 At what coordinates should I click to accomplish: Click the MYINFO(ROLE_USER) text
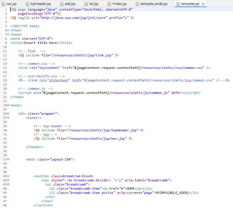[x=172, y=193]
